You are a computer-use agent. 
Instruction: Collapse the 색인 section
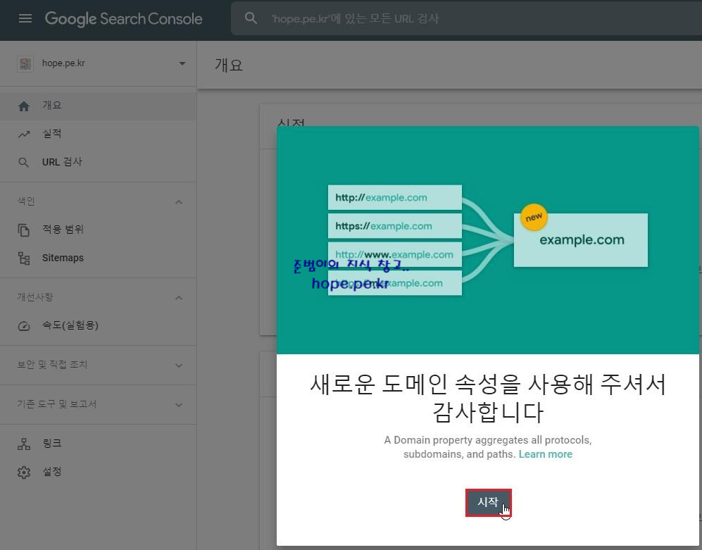[x=179, y=202]
